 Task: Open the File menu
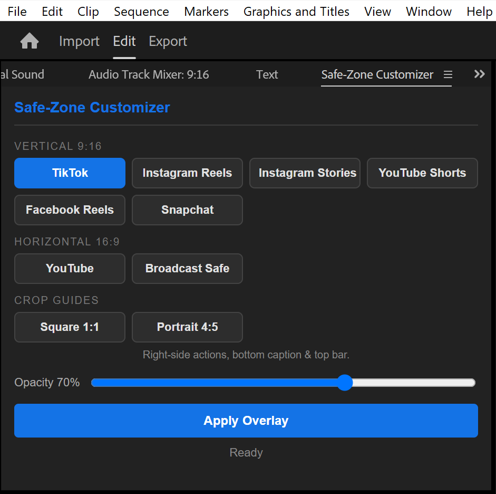pos(17,12)
